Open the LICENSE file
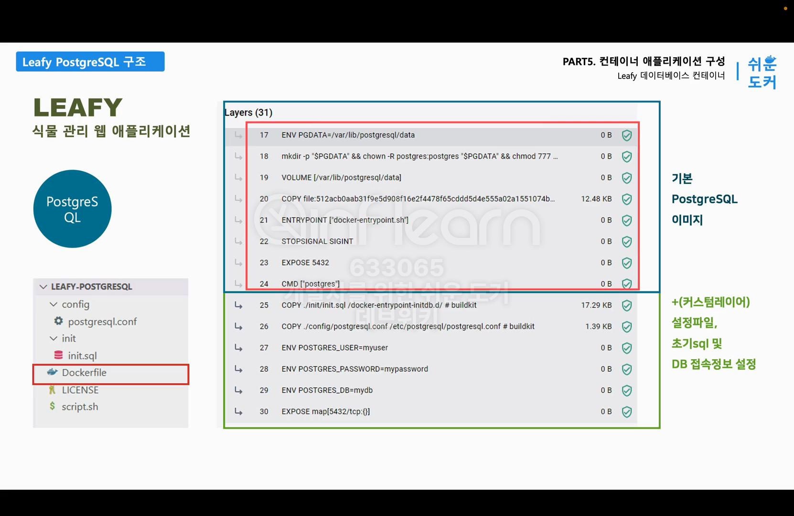The width and height of the screenshot is (794, 516). point(80,390)
